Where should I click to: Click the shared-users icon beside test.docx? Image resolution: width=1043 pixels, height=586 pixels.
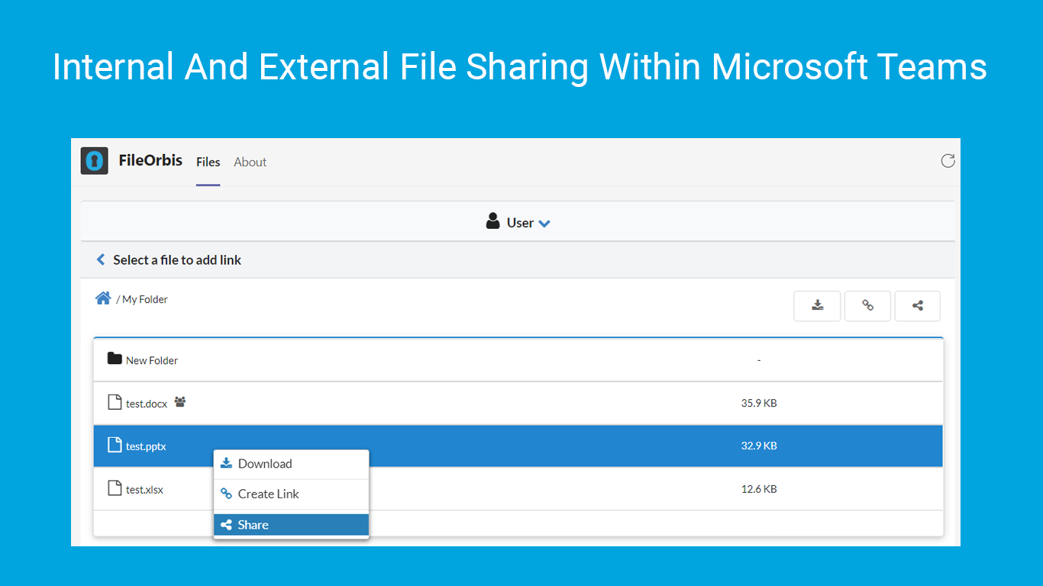[180, 401]
